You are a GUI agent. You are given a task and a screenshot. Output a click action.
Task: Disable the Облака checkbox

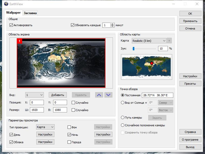tap(11, 142)
